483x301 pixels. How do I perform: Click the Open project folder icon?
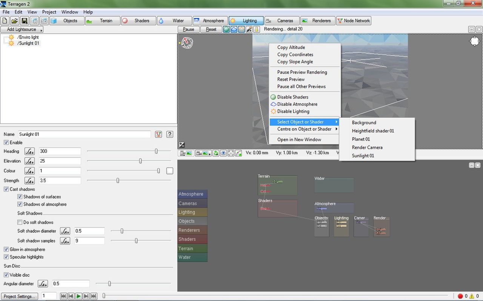(x=15, y=21)
